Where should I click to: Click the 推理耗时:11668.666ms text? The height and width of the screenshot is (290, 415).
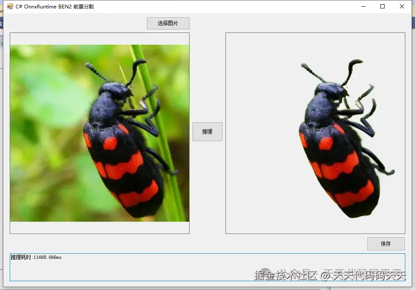pyautogui.click(x=36, y=257)
